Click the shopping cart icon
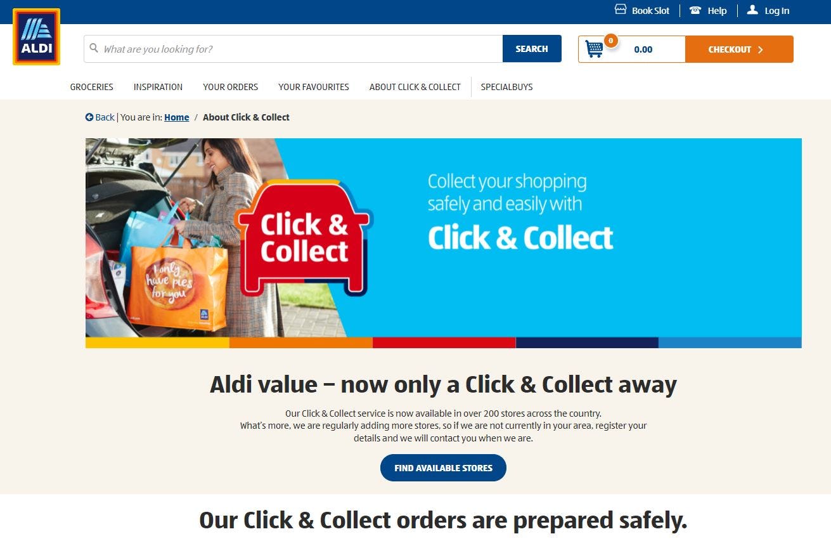The image size is (831, 541). (594, 49)
